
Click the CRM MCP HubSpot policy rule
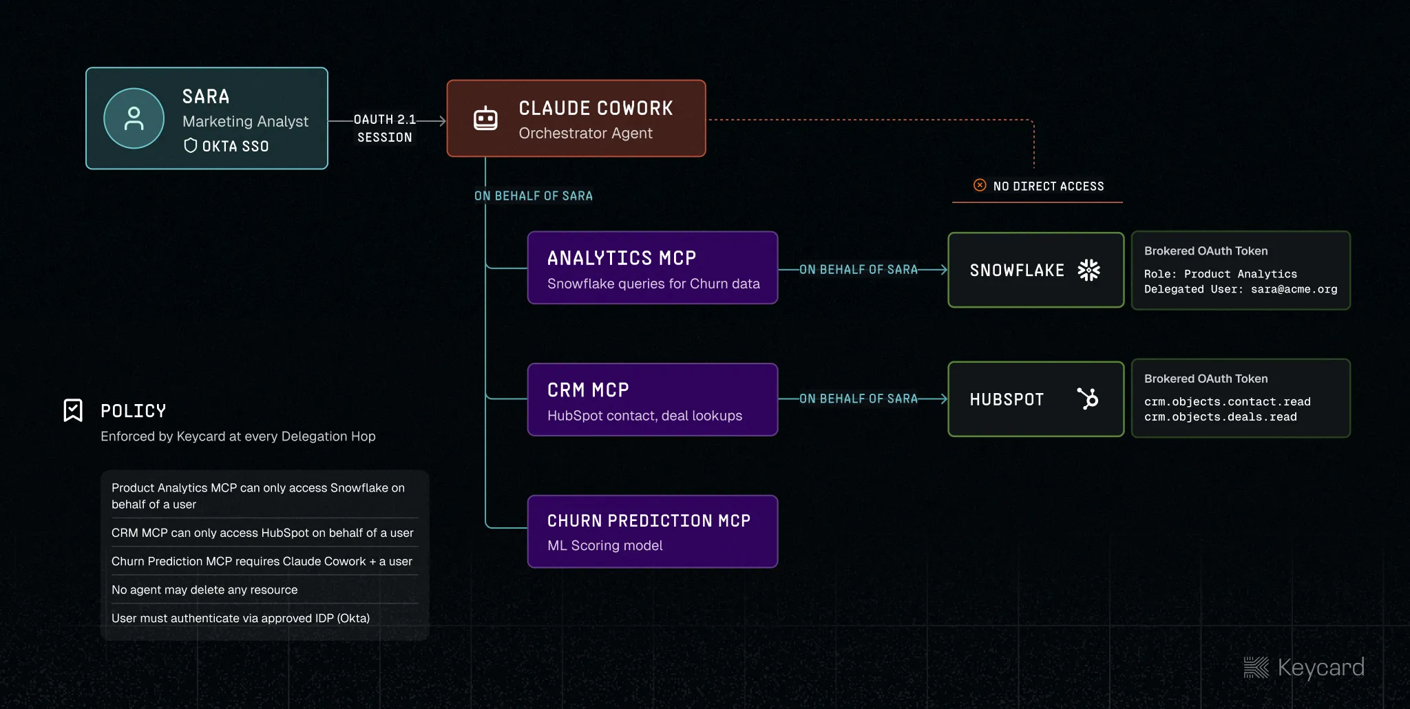[x=262, y=533]
